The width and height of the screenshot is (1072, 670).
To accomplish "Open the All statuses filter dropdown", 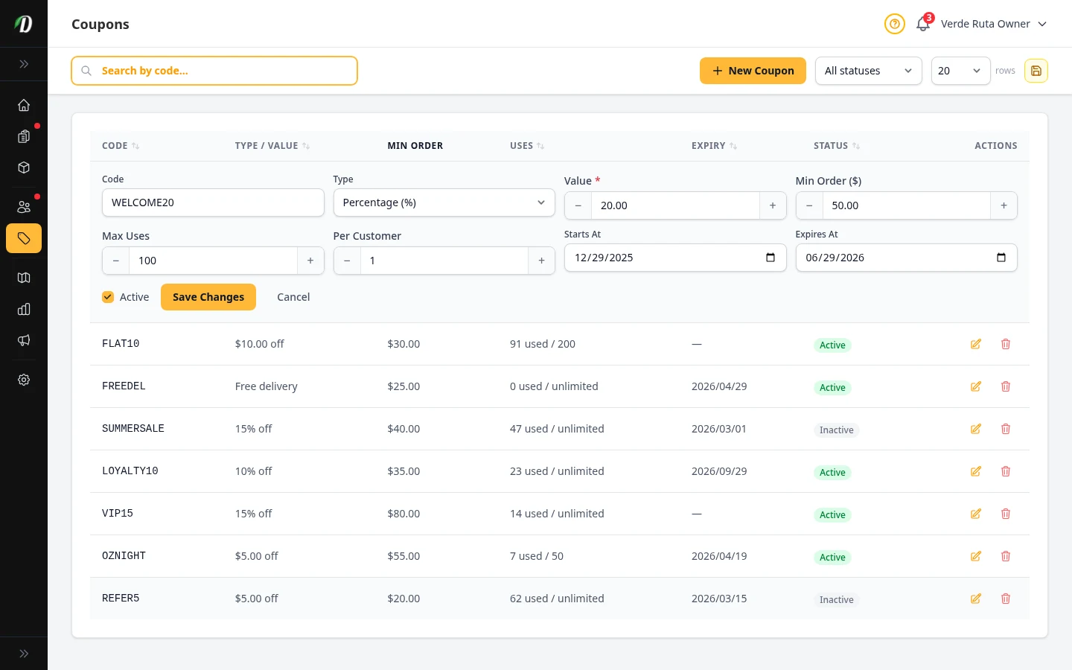I will 869,71.
